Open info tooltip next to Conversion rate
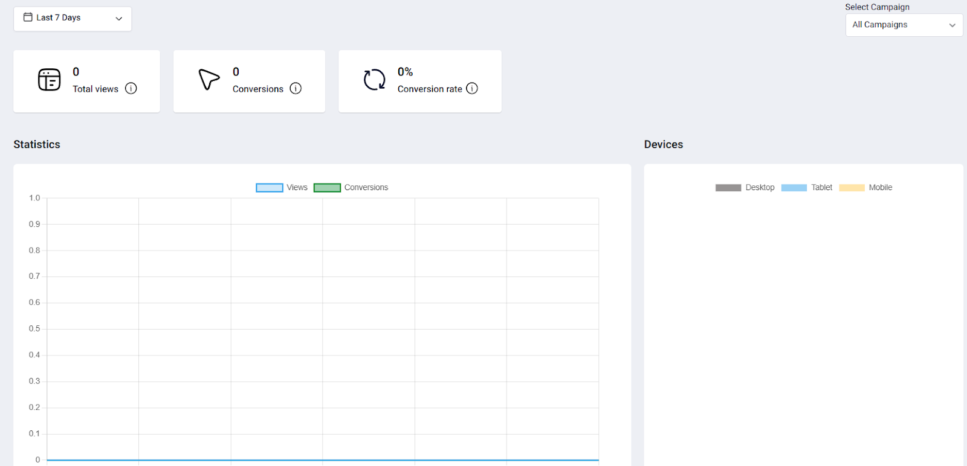 pos(472,89)
